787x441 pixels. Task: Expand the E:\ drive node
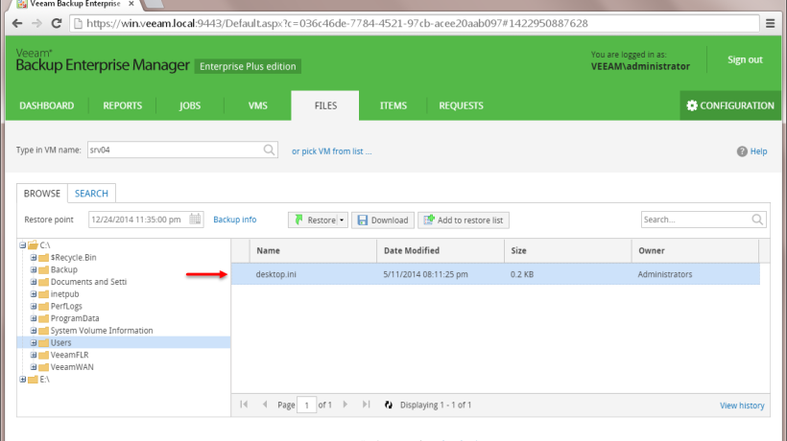[x=22, y=379]
